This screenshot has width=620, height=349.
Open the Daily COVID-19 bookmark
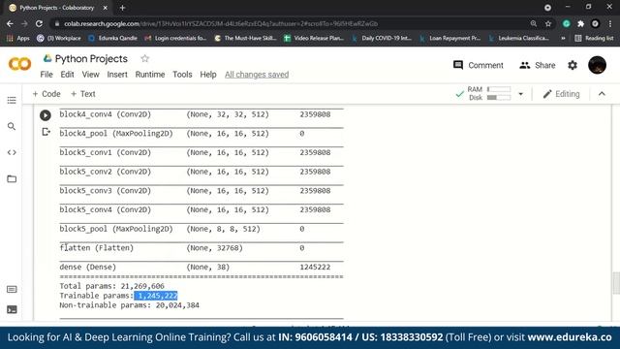tap(382, 38)
